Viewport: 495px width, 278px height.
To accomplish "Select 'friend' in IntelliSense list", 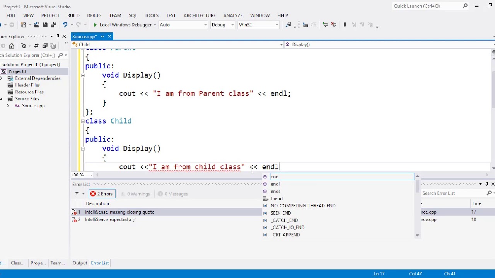I will (277, 198).
